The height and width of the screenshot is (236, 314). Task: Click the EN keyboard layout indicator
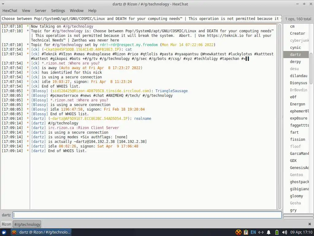[253, 232]
